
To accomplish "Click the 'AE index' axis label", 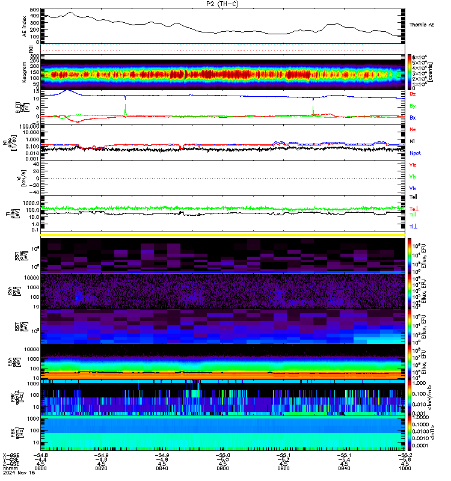I will (24, 26).
